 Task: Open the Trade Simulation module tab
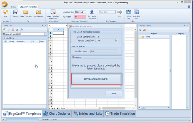(x=120, y=114)
